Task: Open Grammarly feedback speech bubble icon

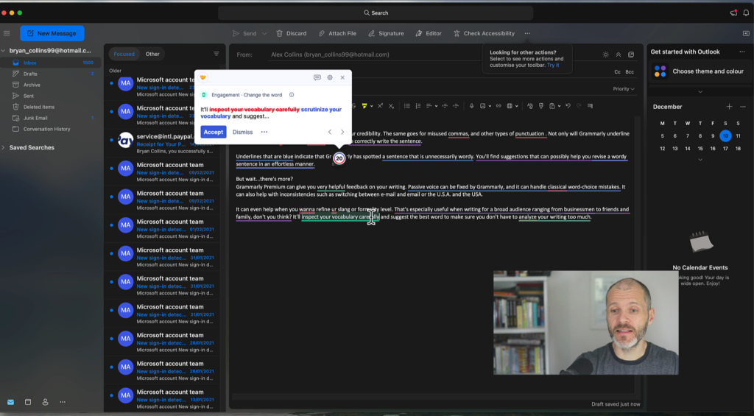Action: point(317,77)
